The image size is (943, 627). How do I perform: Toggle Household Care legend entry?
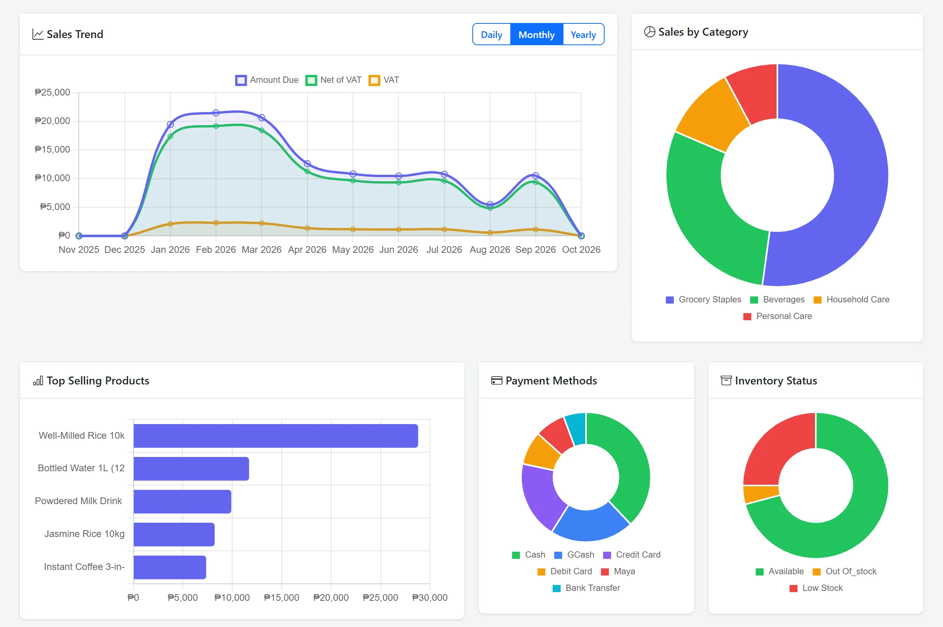click(851, 300)
